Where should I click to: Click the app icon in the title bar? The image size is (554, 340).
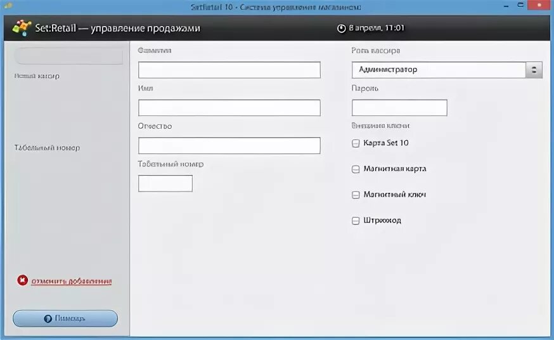coord(8,6)
